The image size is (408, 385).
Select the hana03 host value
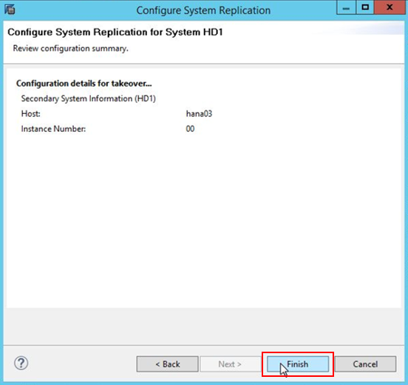coord(199,114)
